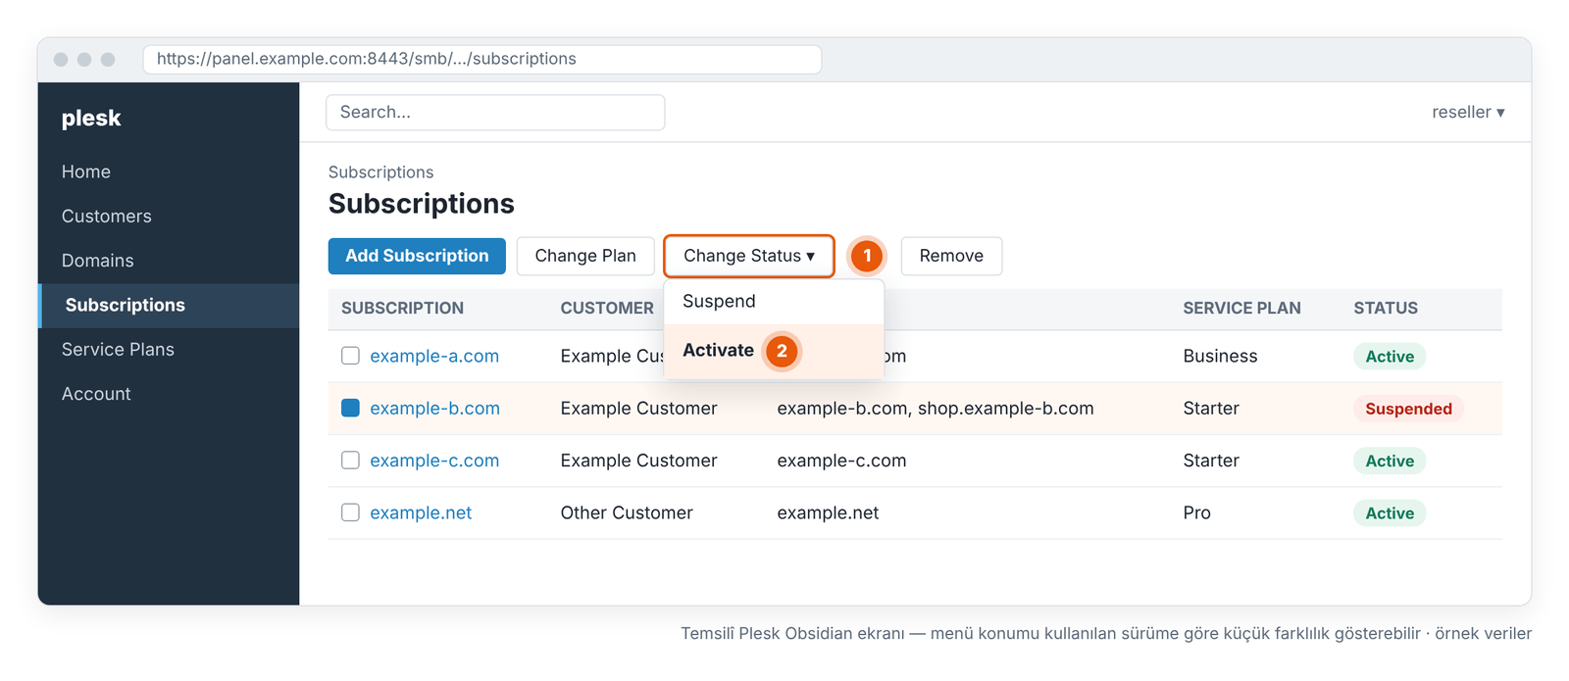1569x681 pixels.
Task: Choose Activate from the status menu
Action: [x=774, y=351]
